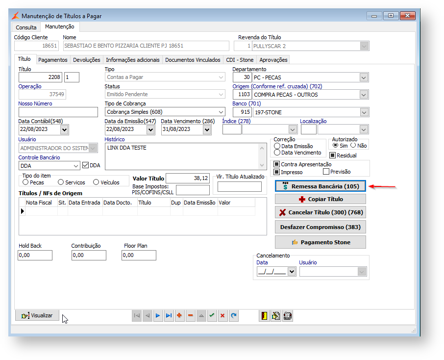Jump to last record arrow
Viewport: 444px width, 360px height.
pos(169,316)
